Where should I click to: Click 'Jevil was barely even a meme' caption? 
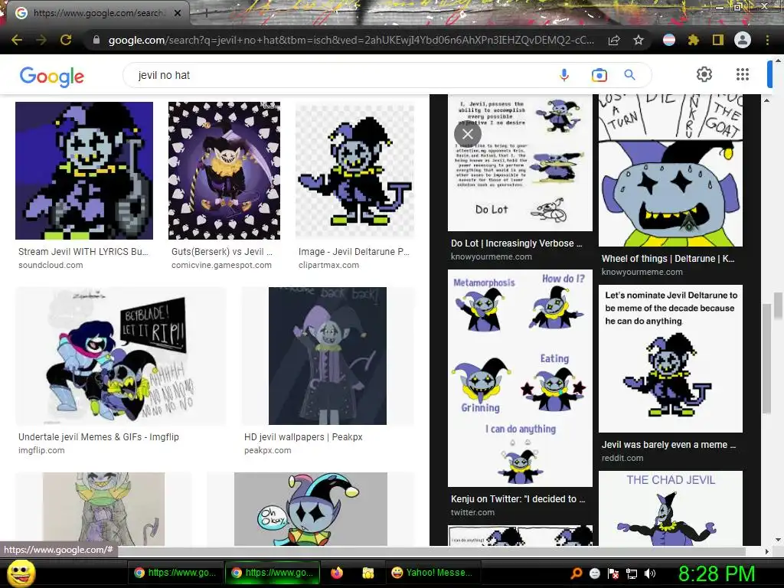click(668, 445)
